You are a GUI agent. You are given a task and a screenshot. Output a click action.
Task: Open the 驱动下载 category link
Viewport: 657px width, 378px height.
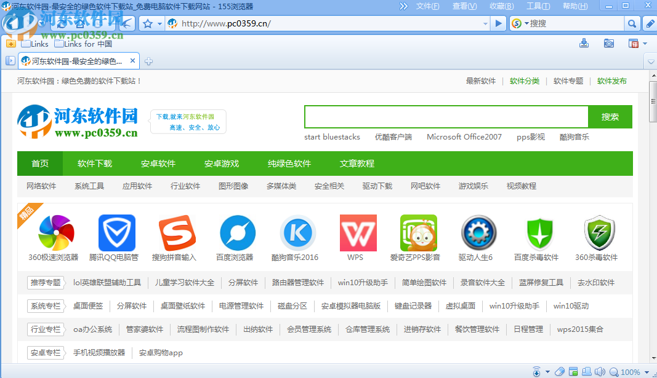click(377, 186)
